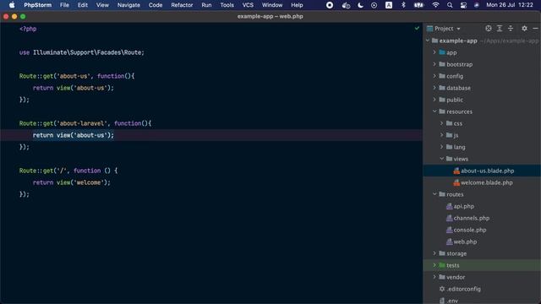541x304 pixels.
Task: Click the select opened file locate icon
Action: coord(489,28)
